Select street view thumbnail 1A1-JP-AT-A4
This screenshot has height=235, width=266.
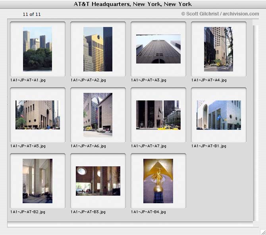218,49
